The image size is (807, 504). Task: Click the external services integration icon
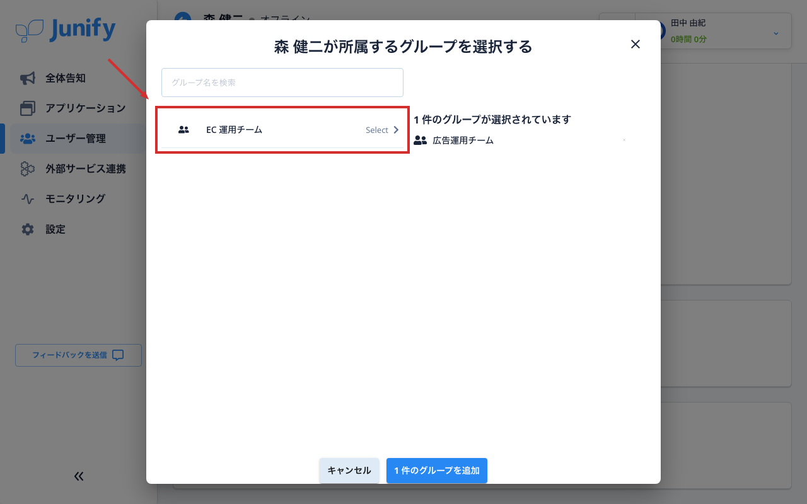(28, 169)
